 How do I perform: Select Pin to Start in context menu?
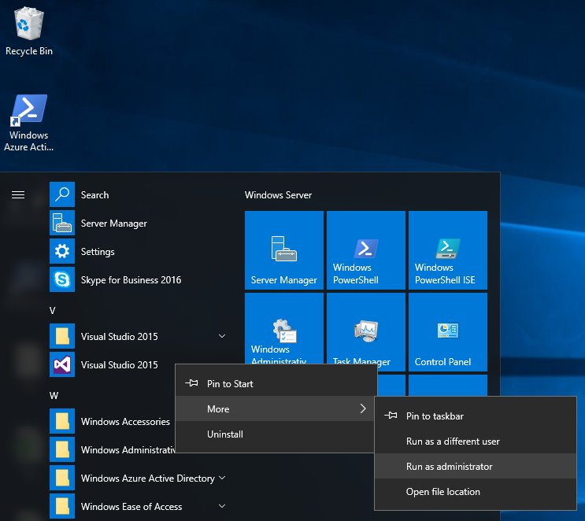click(x=230, y=384)
